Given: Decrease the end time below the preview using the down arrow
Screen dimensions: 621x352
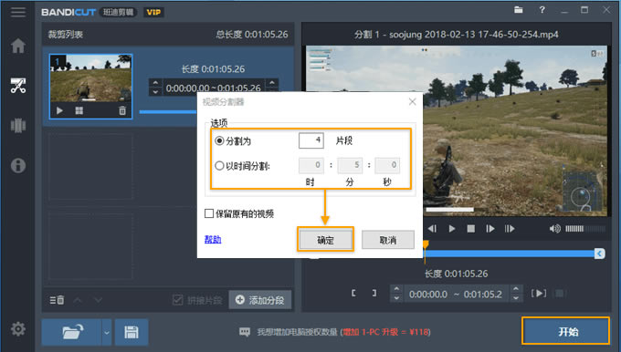Looking at the screenshot, I should tap(516, 298).
